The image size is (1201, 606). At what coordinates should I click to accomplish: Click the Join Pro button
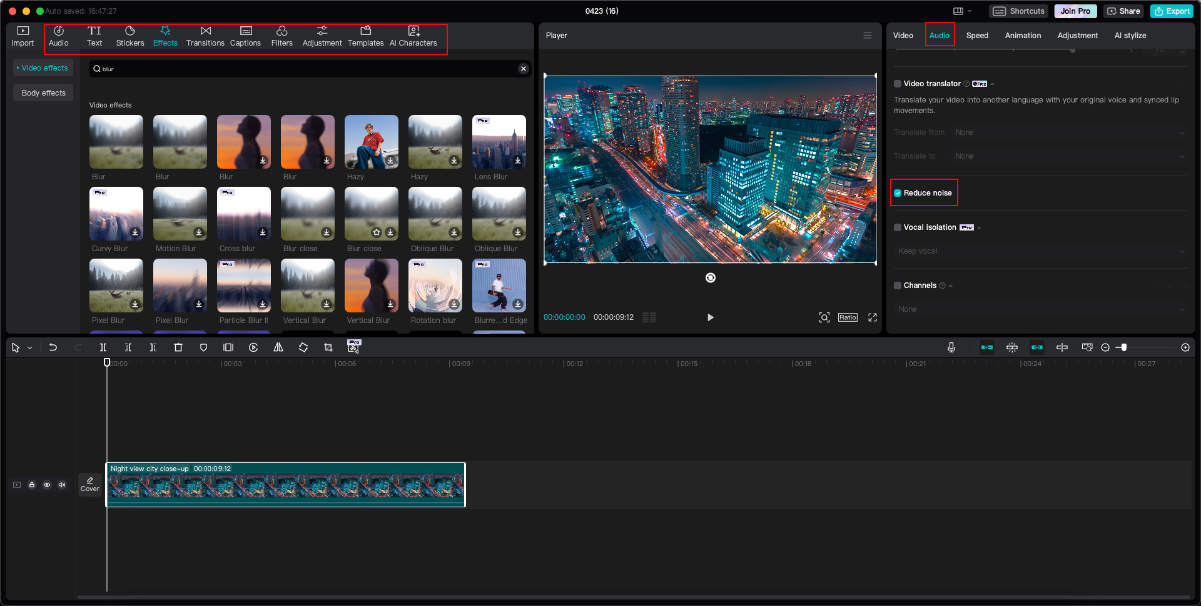pyautogui.click(x=1075, y=11)
